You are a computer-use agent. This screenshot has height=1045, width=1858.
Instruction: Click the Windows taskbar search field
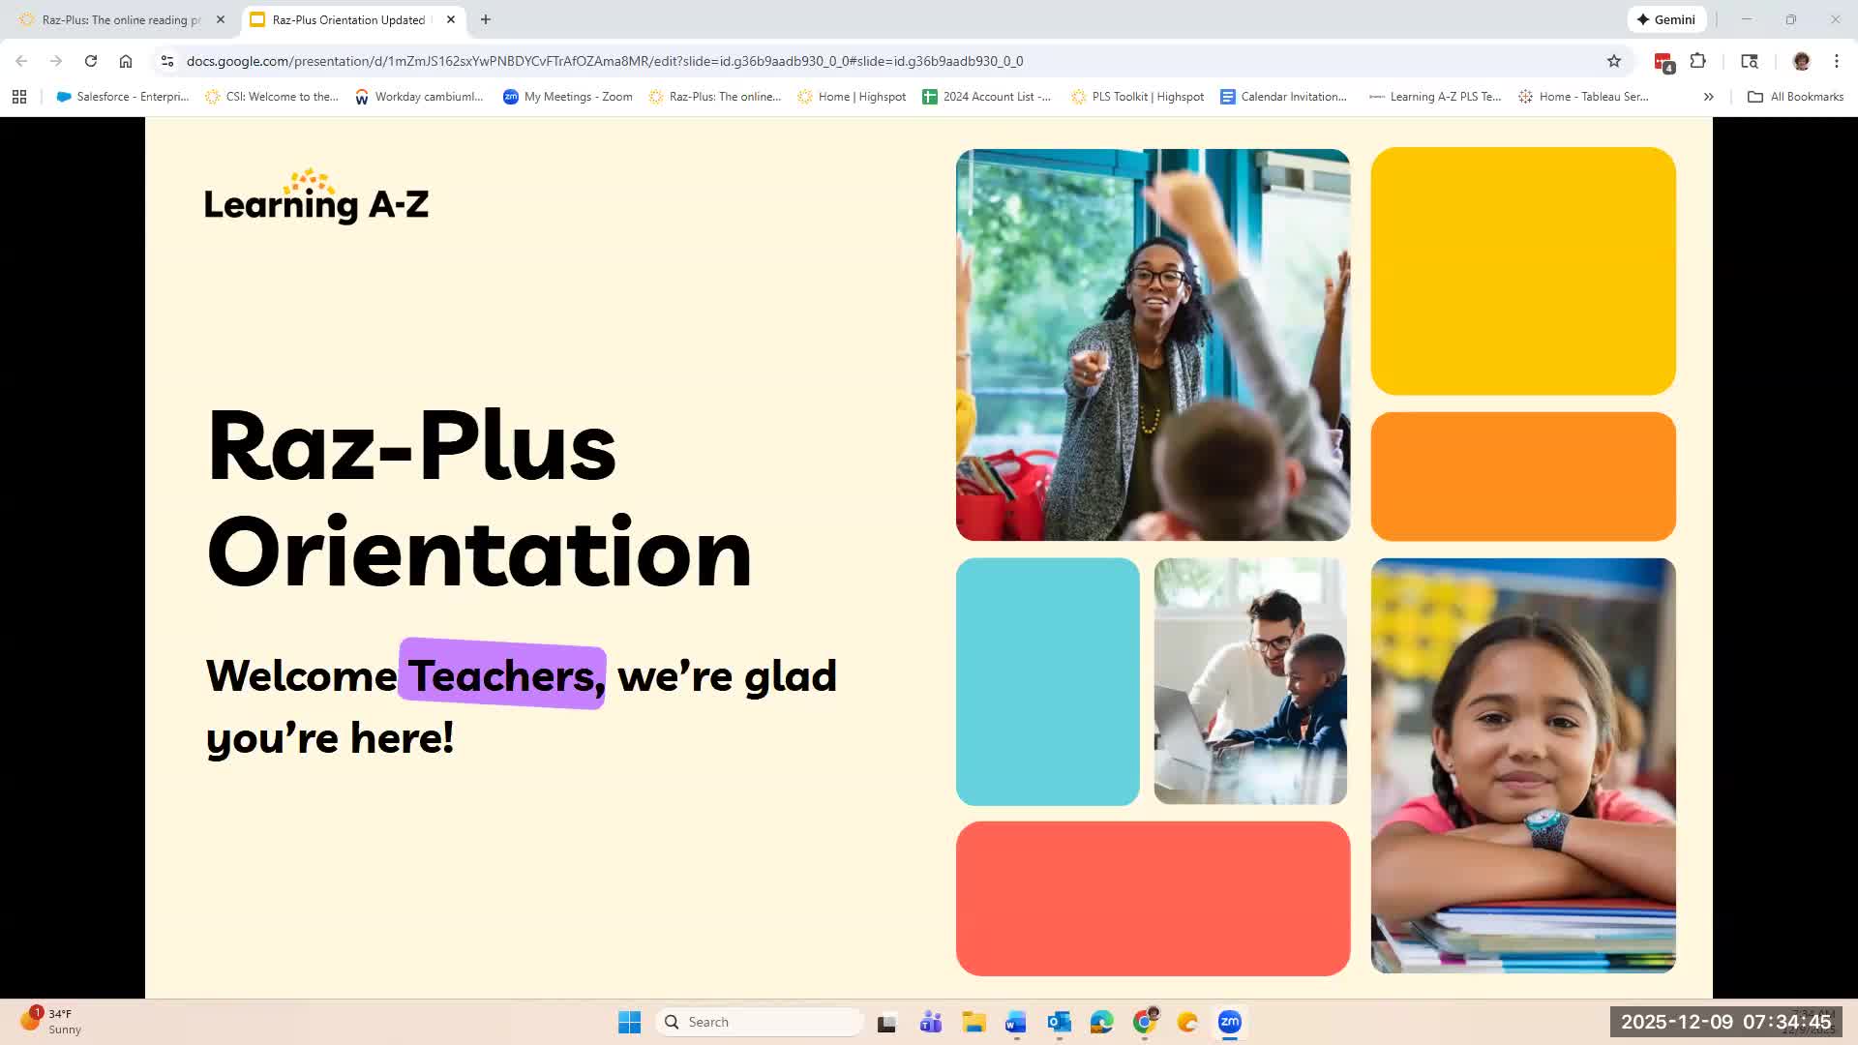point(760,1022)
